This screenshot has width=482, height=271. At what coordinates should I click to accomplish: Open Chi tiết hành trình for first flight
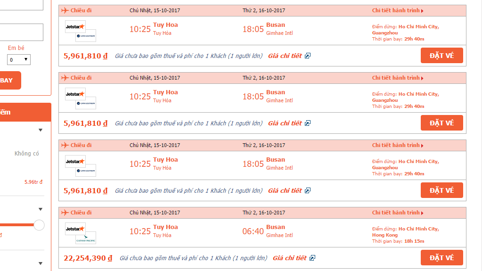tap(398, 10)
